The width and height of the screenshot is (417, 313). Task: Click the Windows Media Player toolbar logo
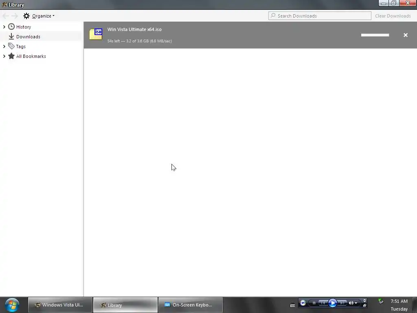click(303, 303)
